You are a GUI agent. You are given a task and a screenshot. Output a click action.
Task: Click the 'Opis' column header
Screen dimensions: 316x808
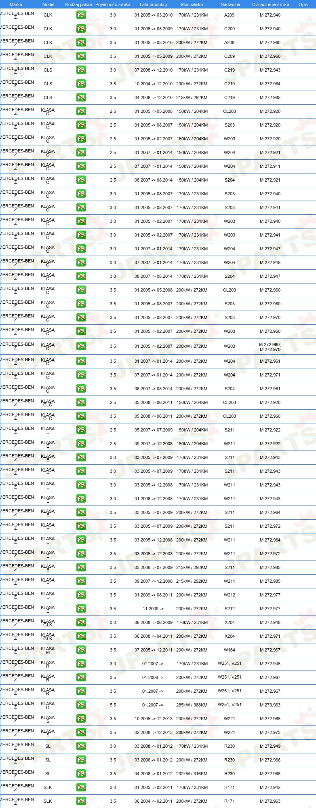click(303, 4)
